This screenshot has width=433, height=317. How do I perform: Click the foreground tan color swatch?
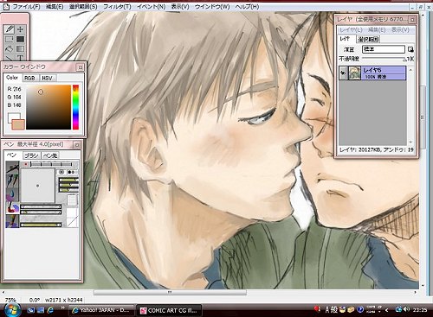point(18,124)
